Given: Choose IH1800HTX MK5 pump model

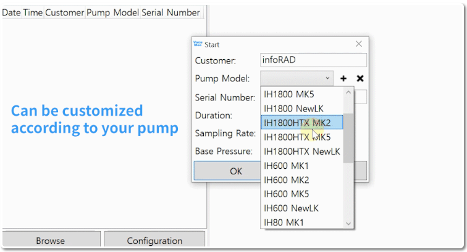Looking at the screenshot, I should pos(302,137).
